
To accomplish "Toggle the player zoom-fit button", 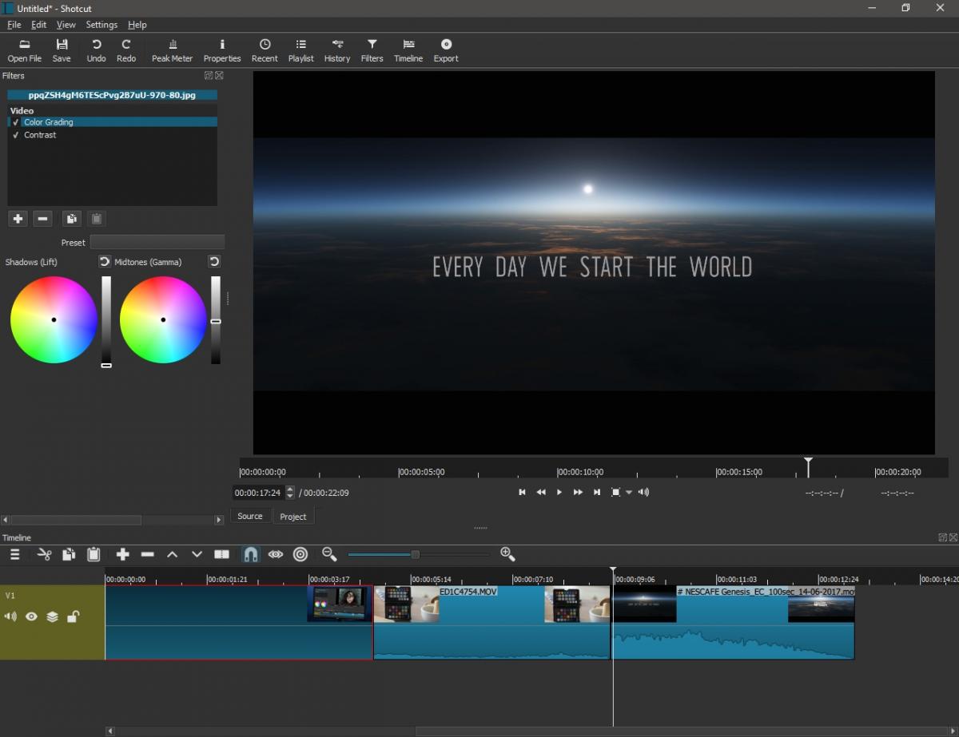I will 615,493.
